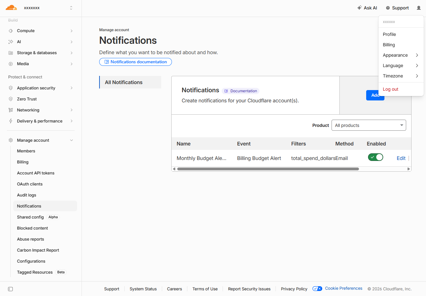Viewport: 426px width, 296px height.
Task: Click the Notifications documentation button
Action: (135, 62)
